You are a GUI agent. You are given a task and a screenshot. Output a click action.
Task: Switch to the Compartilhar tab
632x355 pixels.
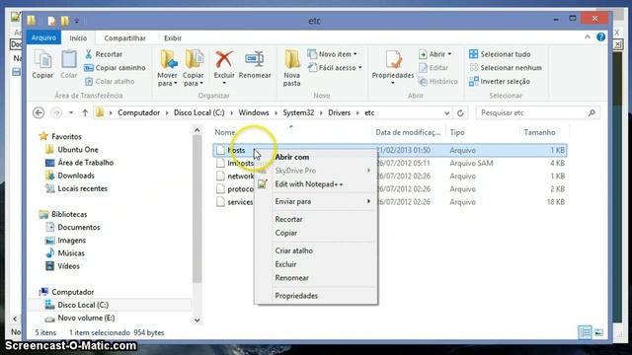point(125,37)
